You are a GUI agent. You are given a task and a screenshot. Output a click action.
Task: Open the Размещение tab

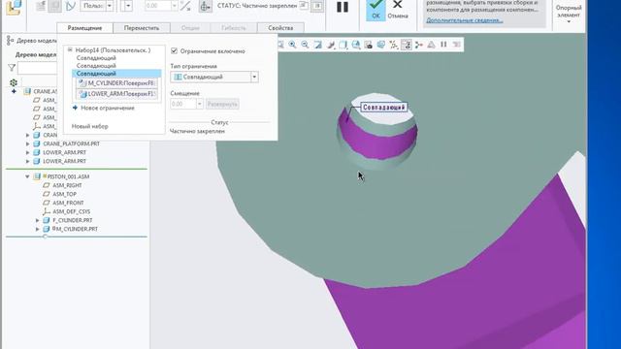84,28
